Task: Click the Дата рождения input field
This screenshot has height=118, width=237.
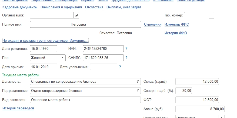Action: [x=44, y=49]
